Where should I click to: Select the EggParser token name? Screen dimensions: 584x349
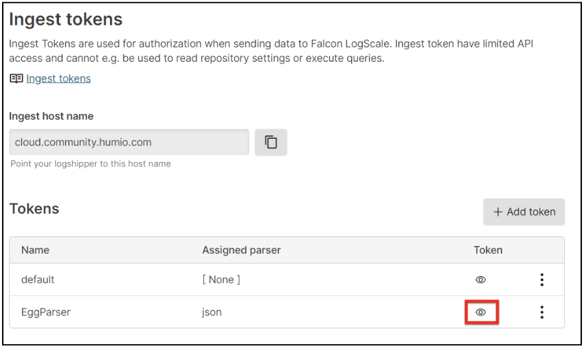coord(46,312)
